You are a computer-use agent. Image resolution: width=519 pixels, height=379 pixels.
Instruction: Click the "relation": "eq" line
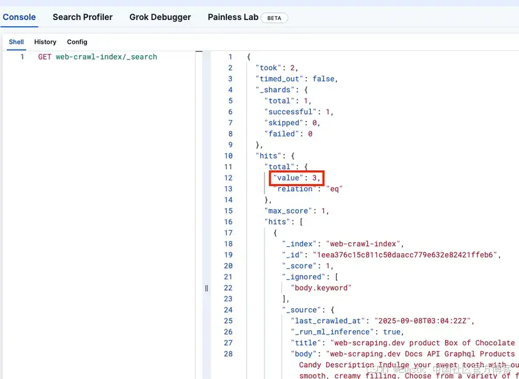click(x=308, y=189)
